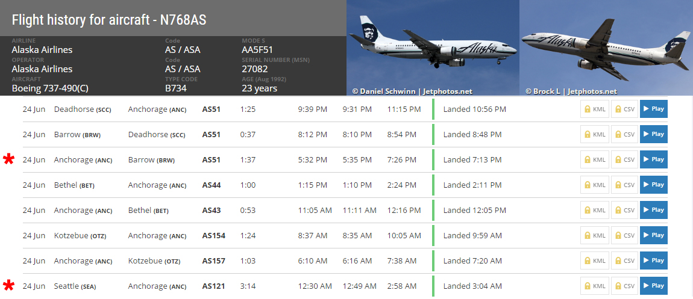Click the CSV button for the AS154 row
Image resolution: width=693 pixels, height=299 pixels.
[x=624, y=235]
